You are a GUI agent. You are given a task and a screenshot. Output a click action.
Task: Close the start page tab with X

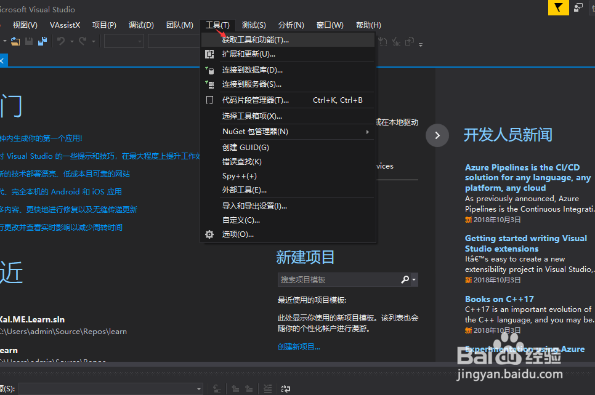click(2, 61)
